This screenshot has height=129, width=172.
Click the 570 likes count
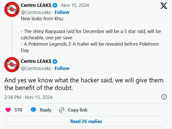[x=18, y=110]
